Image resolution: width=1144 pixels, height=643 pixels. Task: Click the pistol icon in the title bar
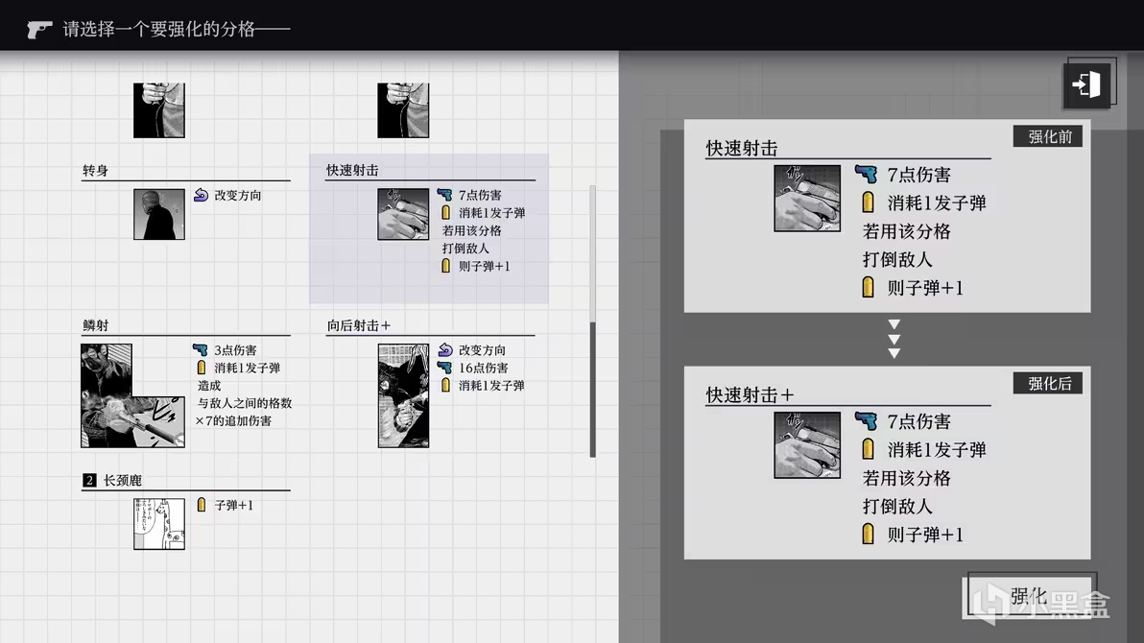click(39, 29)
